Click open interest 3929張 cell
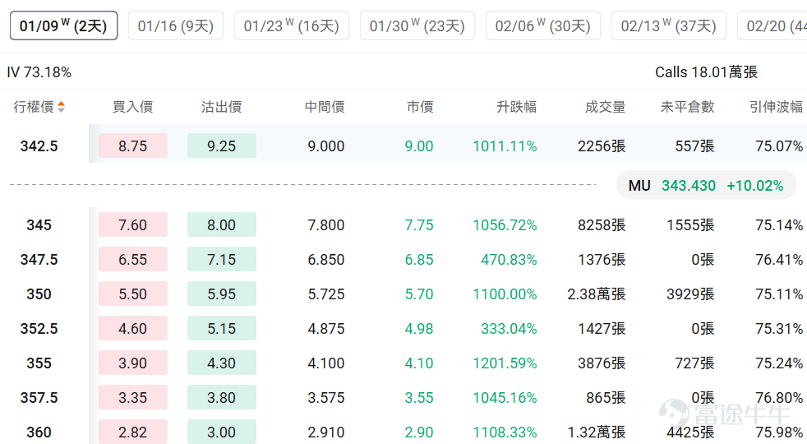 click(x=690, y=294)
